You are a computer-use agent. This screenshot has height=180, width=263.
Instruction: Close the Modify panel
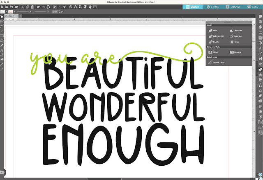[x=251, y=22]
